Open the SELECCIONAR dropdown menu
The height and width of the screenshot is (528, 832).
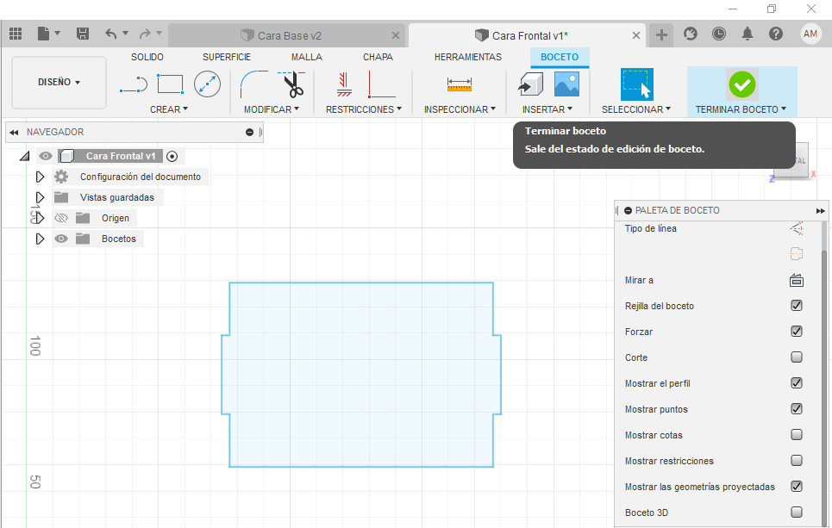[636, 109]
